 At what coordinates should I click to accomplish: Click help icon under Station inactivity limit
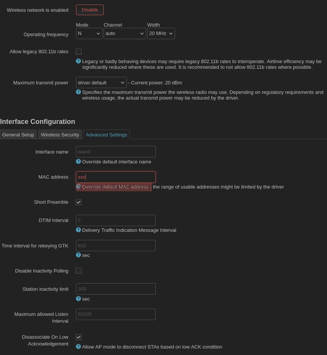tap(78, 299)
